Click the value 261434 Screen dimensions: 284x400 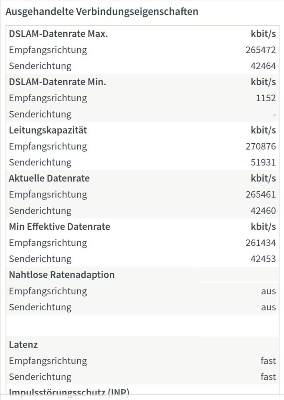pos(261,243)
